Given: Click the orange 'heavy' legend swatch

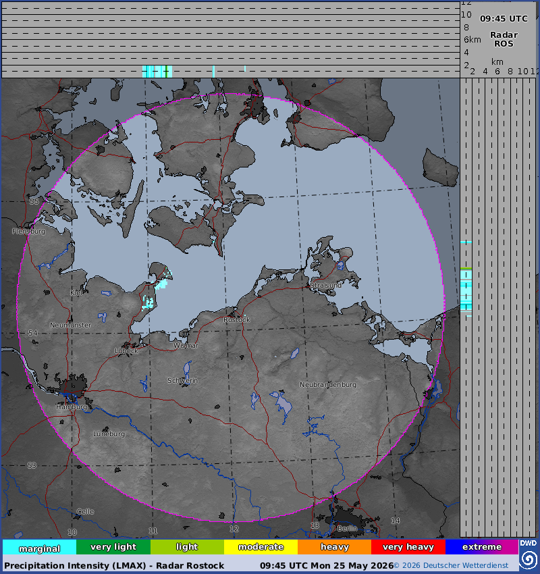Looking at the screenshot, I should (334, 548).
